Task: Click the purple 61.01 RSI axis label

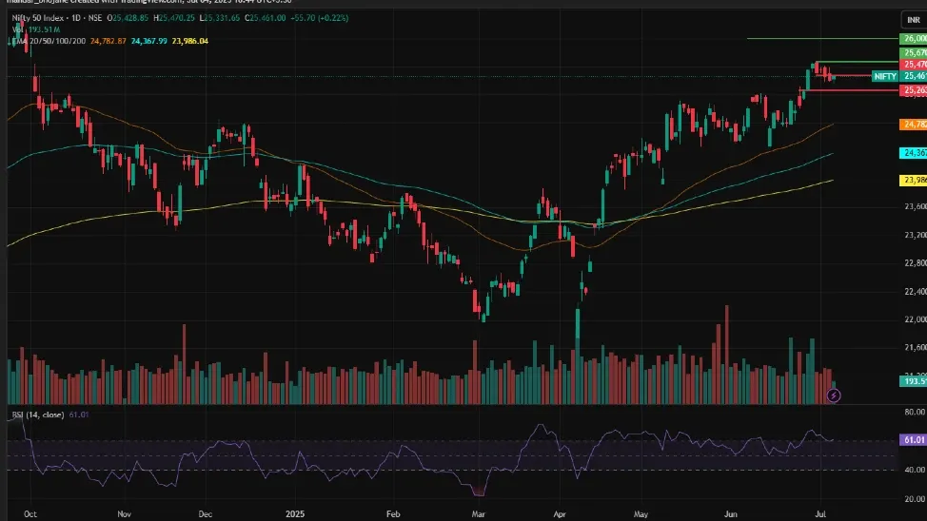Action: tap(913, 440)
